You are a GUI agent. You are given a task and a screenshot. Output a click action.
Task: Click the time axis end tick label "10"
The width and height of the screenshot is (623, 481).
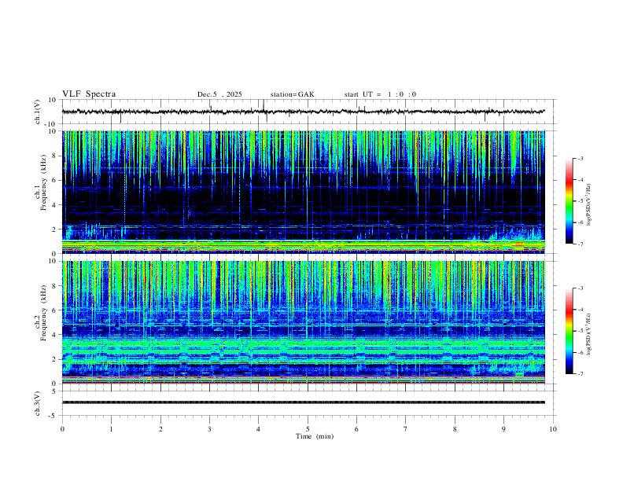pos(553,429)
